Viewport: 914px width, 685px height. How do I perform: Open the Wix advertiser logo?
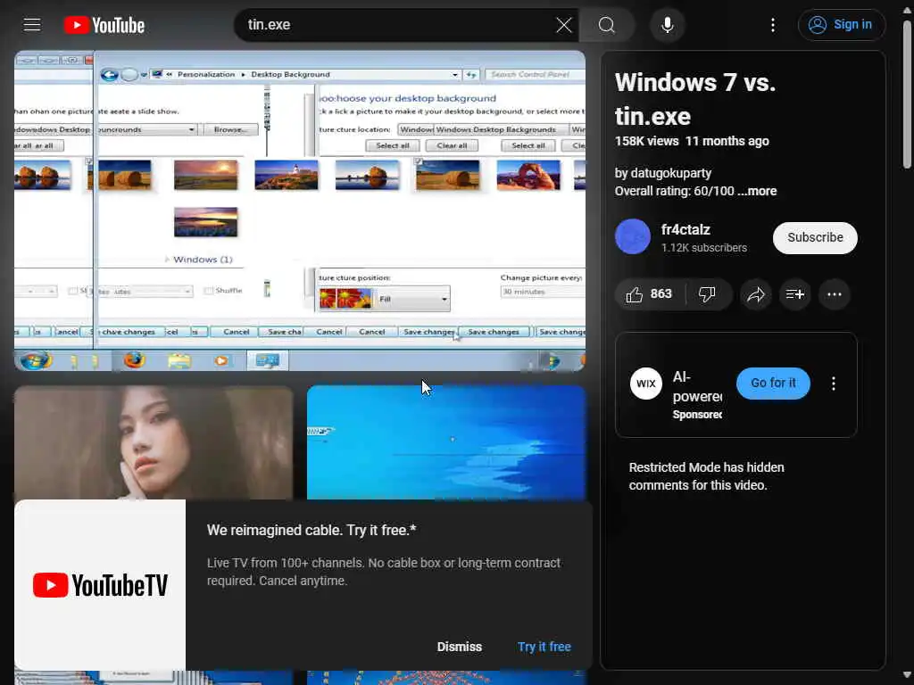(646, 384)
